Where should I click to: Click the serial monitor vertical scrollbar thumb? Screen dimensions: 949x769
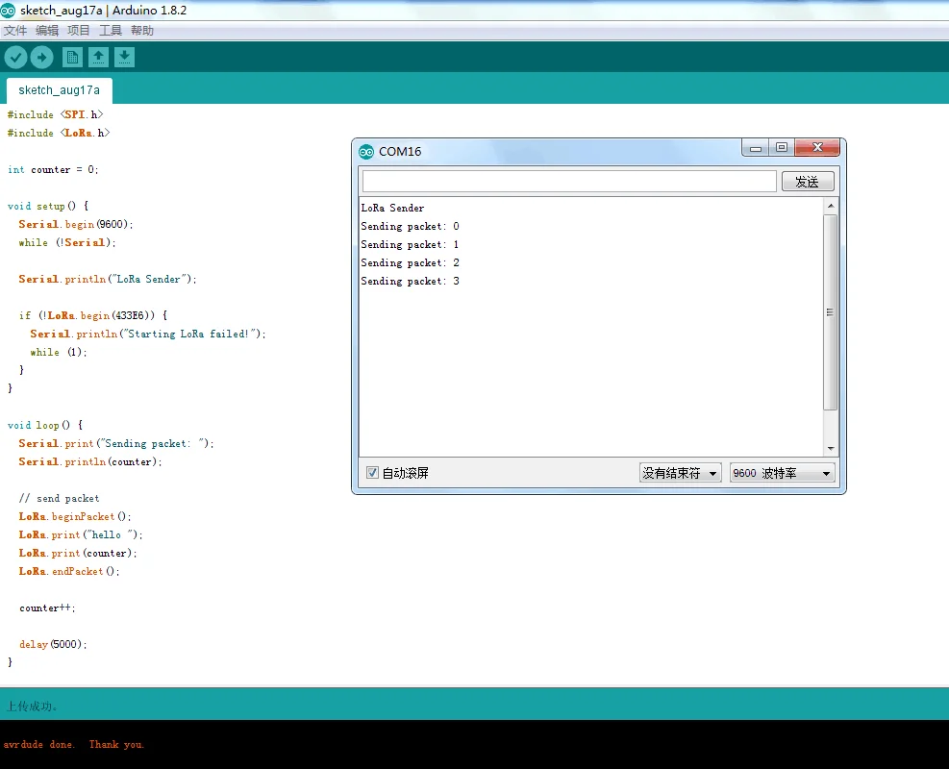pyautogui.click(x=831, y=312)
